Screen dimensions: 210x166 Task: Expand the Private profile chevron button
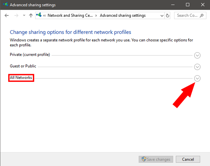coord(197,55)
